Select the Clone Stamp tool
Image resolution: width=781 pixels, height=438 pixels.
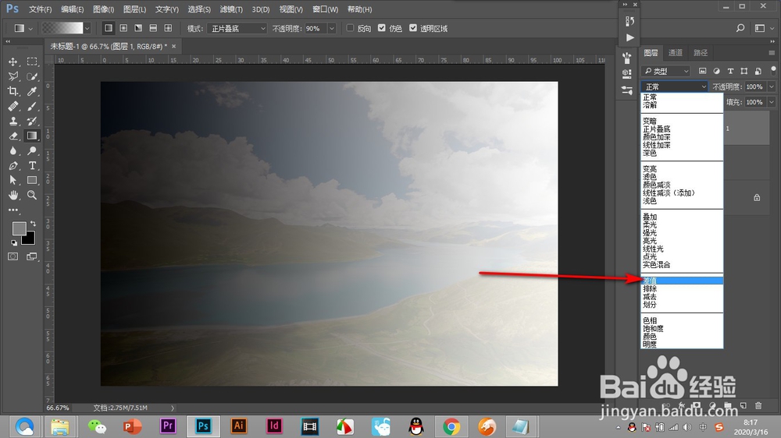tap(13, 121)
